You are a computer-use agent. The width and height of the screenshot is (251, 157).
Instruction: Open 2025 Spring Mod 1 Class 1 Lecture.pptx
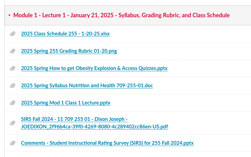tap(65, 103)
